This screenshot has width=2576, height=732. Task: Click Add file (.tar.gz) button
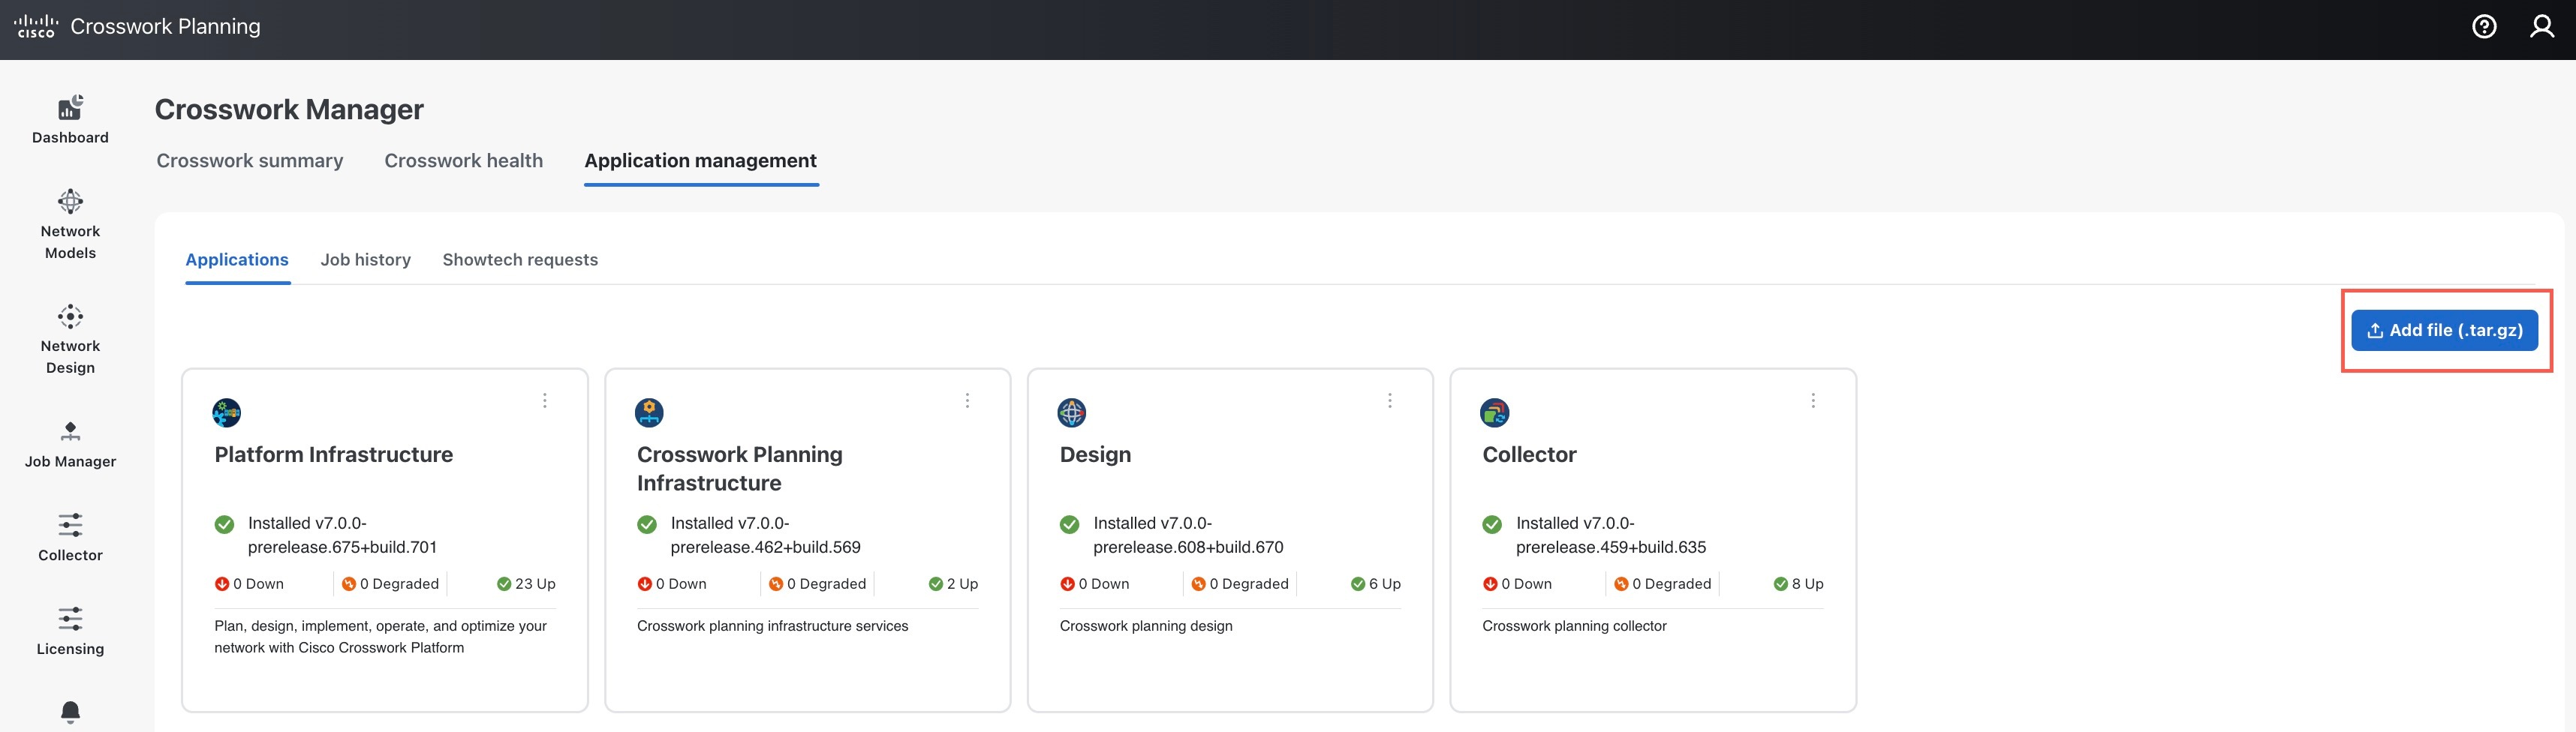2445,331
